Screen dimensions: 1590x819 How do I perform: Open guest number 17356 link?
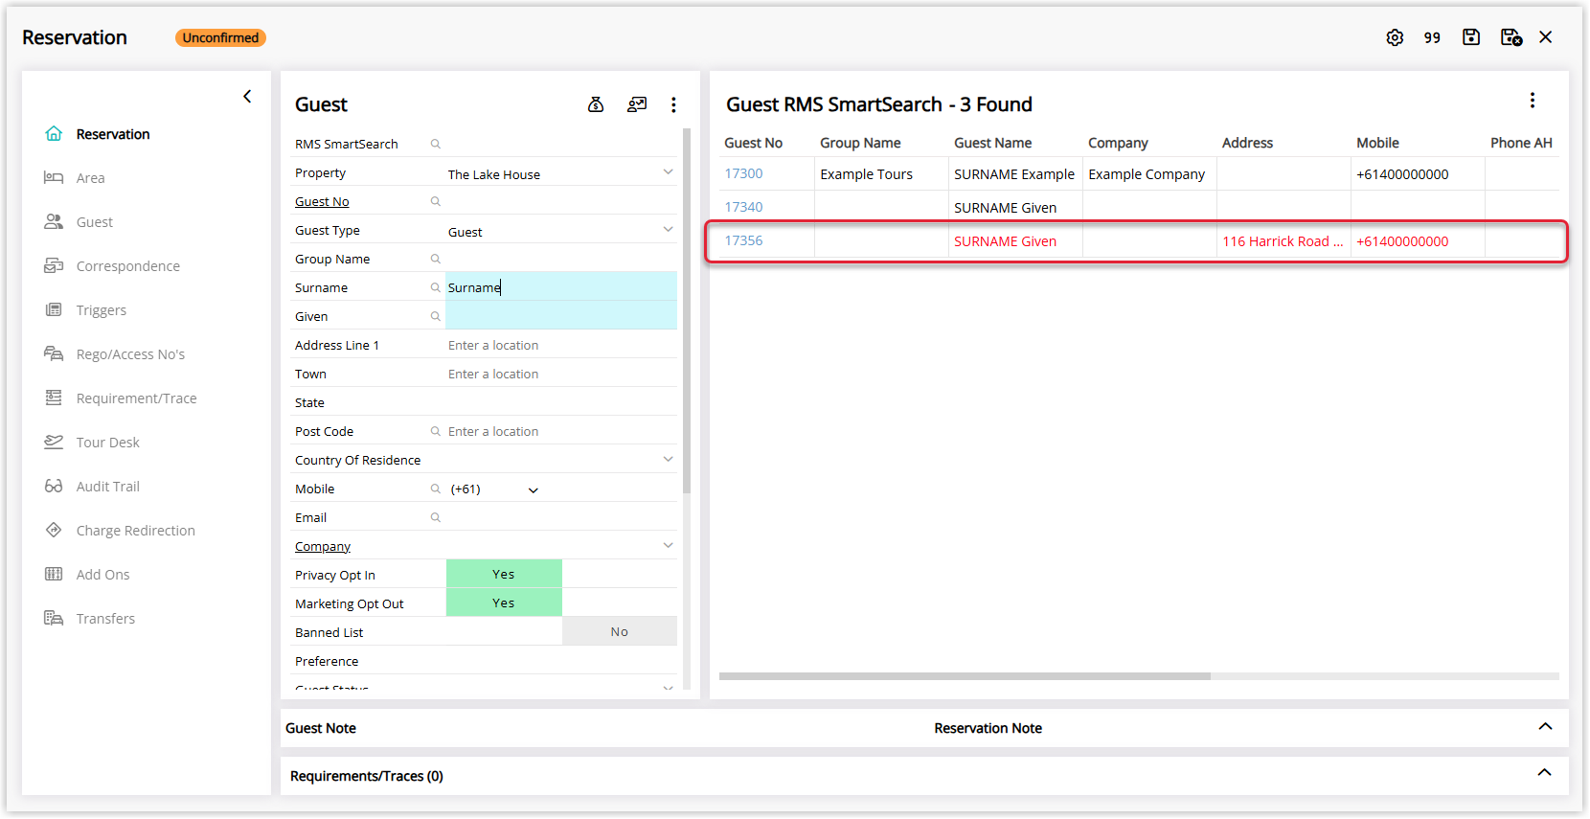coord(743,240)
